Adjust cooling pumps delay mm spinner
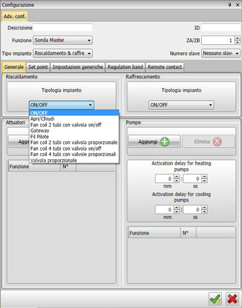 (176, 210)
